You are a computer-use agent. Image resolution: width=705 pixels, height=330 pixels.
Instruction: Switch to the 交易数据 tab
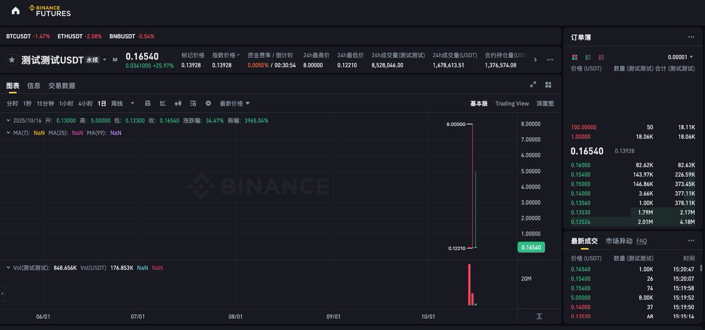(x=62, y=85)
